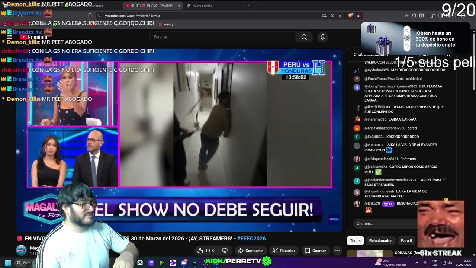Select the Para ti filter chip

point(406,241)
